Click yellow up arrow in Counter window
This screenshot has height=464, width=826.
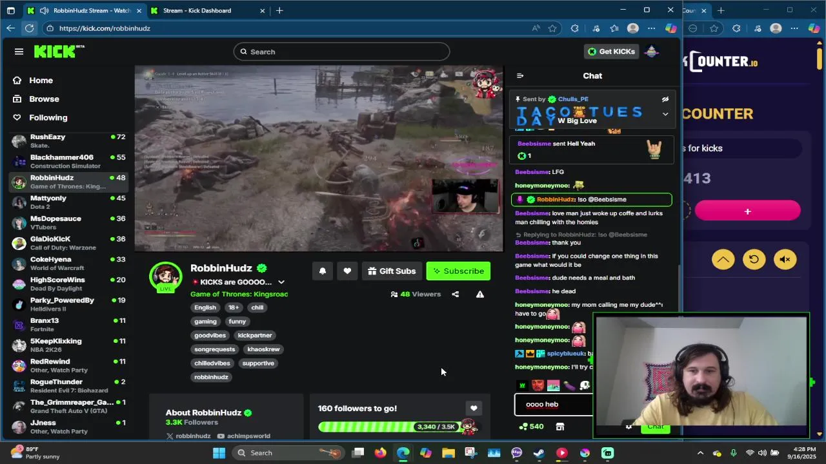coord(723,260)
